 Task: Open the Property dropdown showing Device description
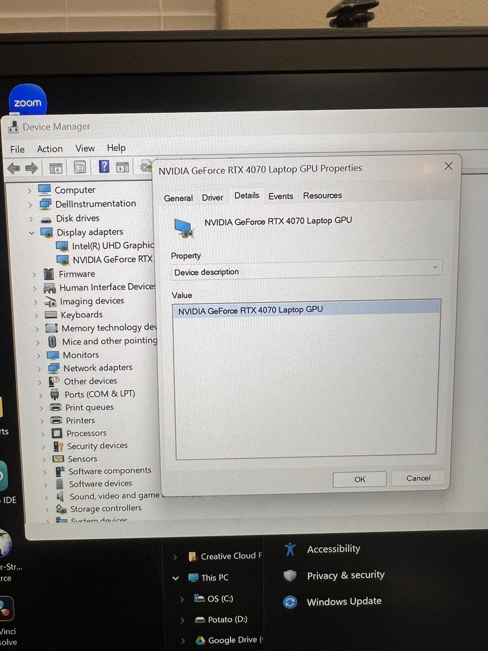click(x=306, y=270)
